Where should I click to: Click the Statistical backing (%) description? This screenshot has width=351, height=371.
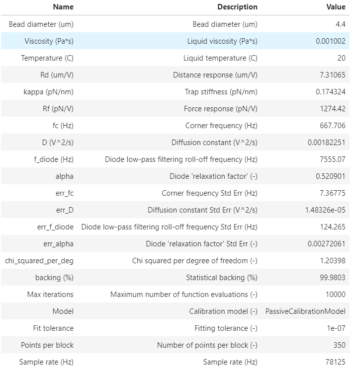click(x=222, y=278)
